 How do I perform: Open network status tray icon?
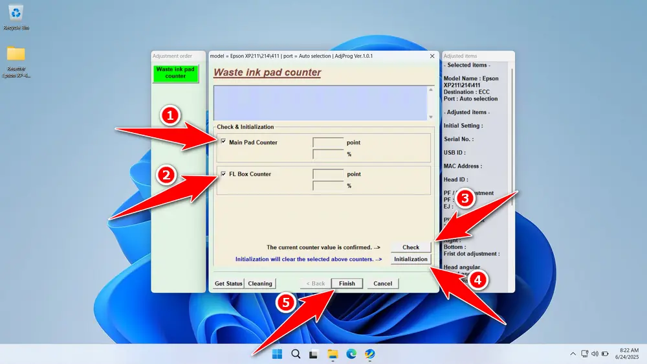(584, 354)
